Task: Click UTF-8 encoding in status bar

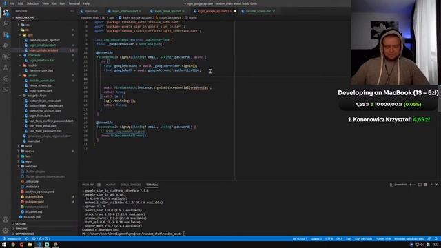Action: point(329,239)
